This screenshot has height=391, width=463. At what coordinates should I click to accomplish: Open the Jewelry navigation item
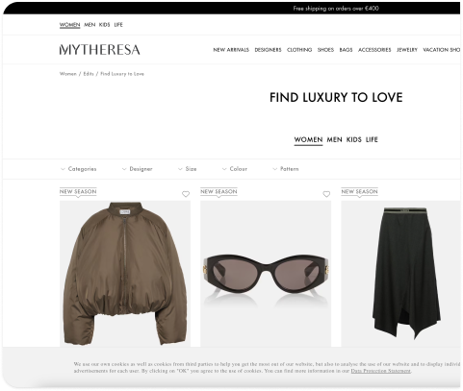[x=407, y=50]
